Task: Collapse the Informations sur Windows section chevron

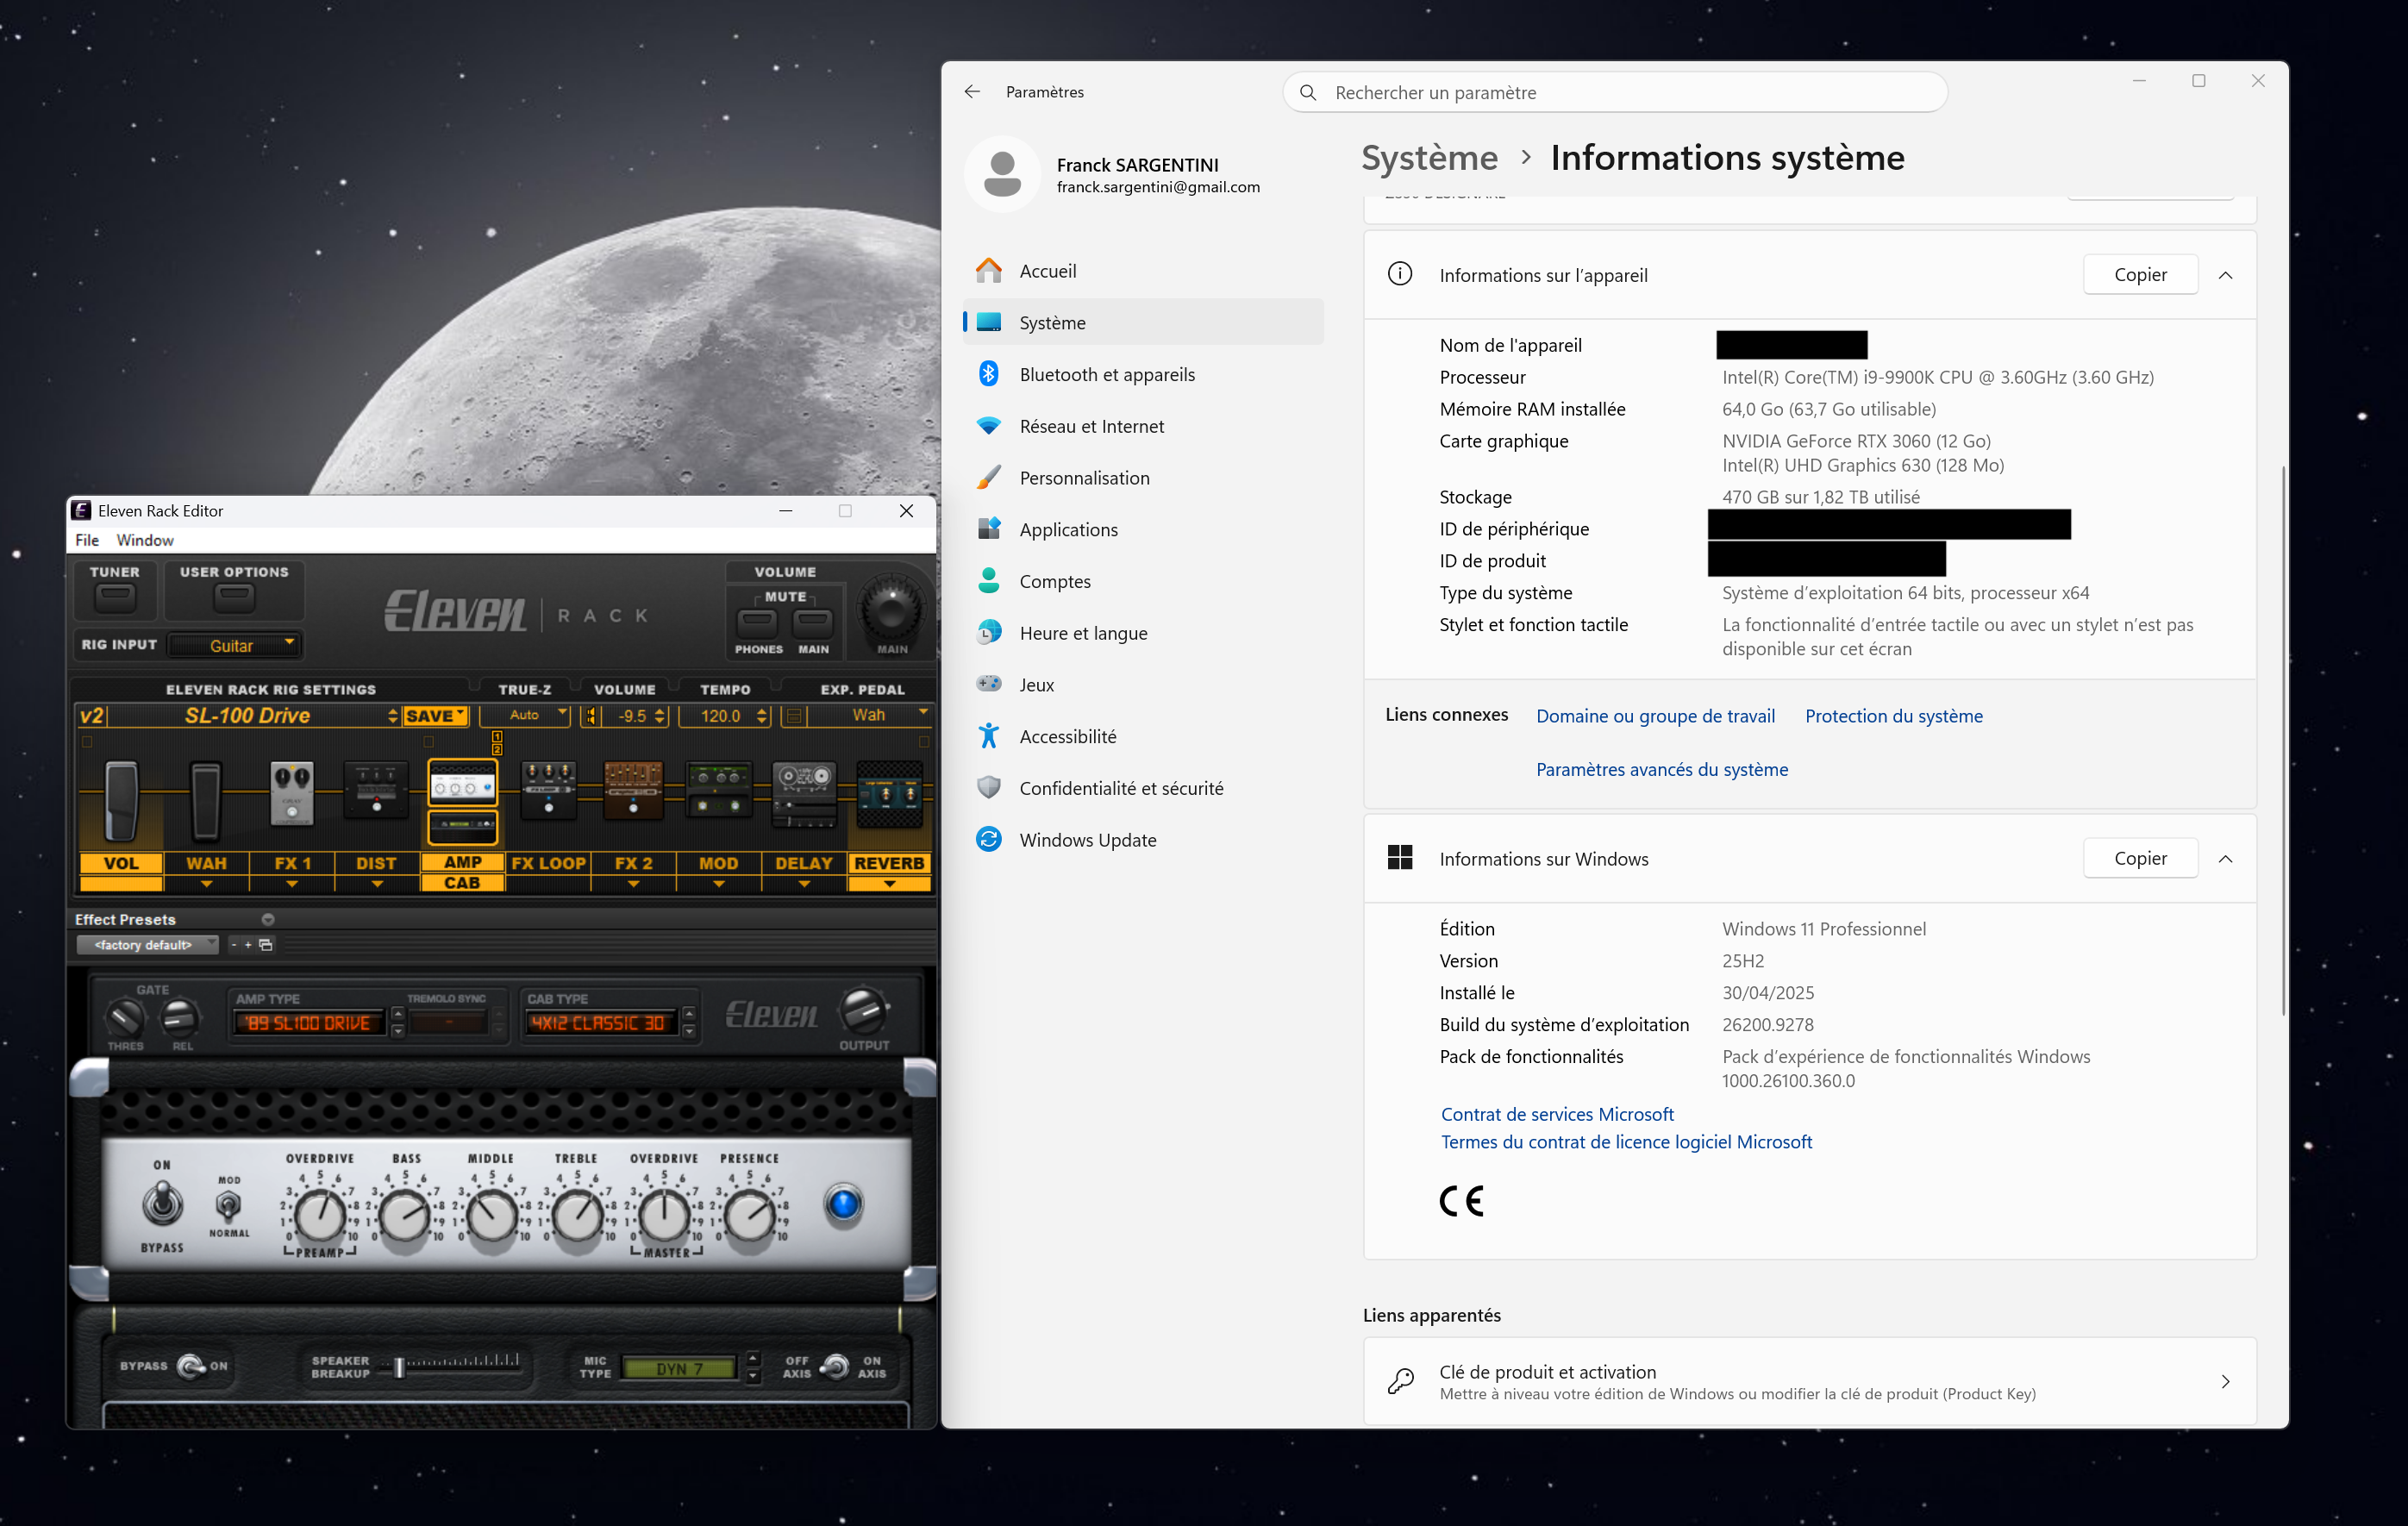Action: tap(2225, 859)
